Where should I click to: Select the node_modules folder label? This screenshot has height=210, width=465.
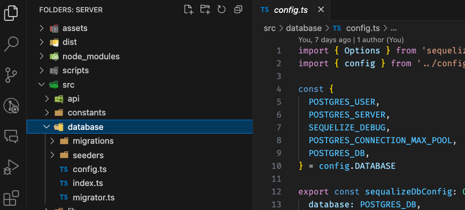pos(91,56)
